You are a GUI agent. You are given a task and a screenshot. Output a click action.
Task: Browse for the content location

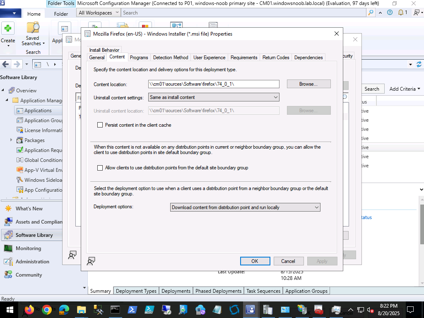pyautogui.click(x=308, y=84)
